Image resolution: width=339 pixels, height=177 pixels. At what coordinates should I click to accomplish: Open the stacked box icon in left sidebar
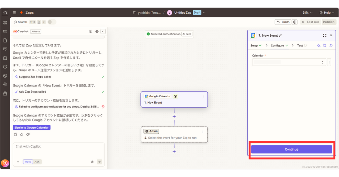[x=5, y=94]
